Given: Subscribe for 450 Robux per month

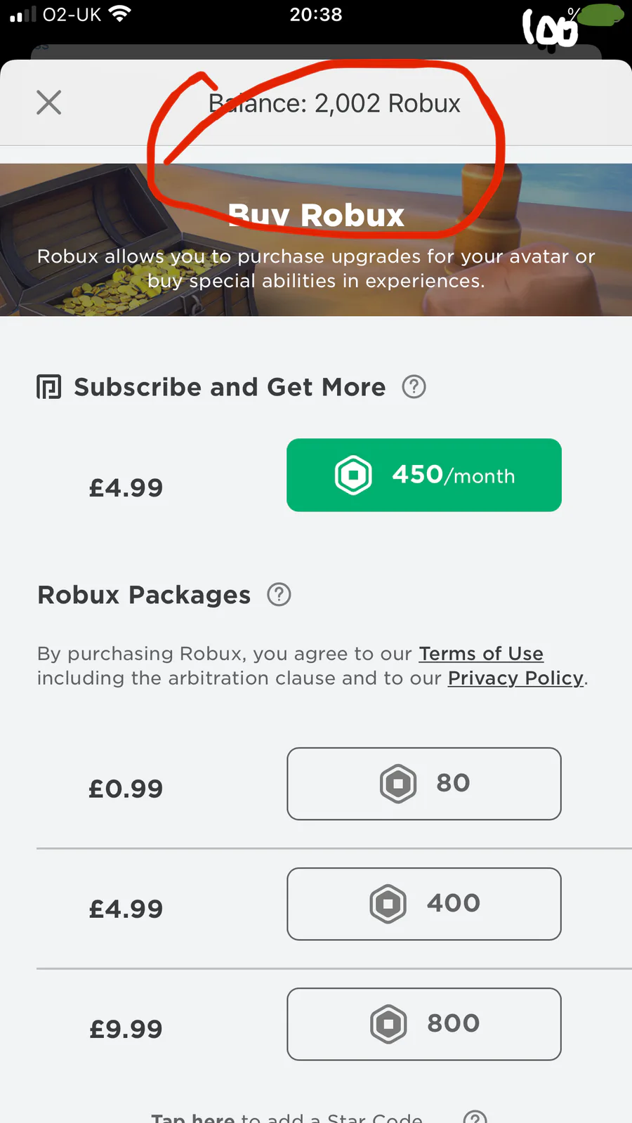Looking at the screenshot, I should (423, 475).
